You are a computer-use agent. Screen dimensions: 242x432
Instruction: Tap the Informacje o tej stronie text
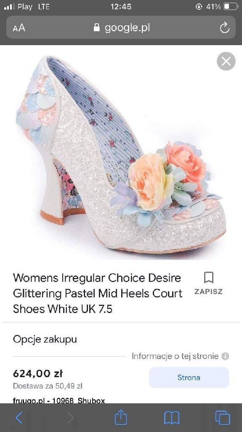coord(175,356)
